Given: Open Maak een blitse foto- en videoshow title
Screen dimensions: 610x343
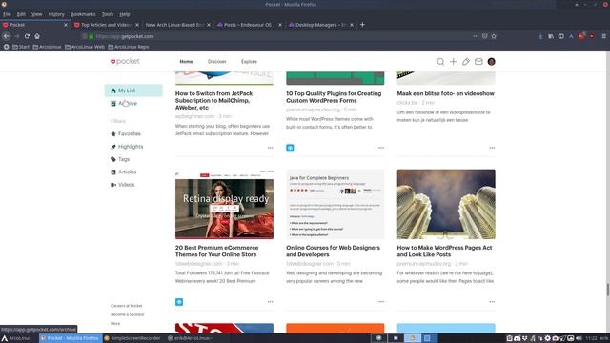Looking at the screenshot, I should point(445,93).
